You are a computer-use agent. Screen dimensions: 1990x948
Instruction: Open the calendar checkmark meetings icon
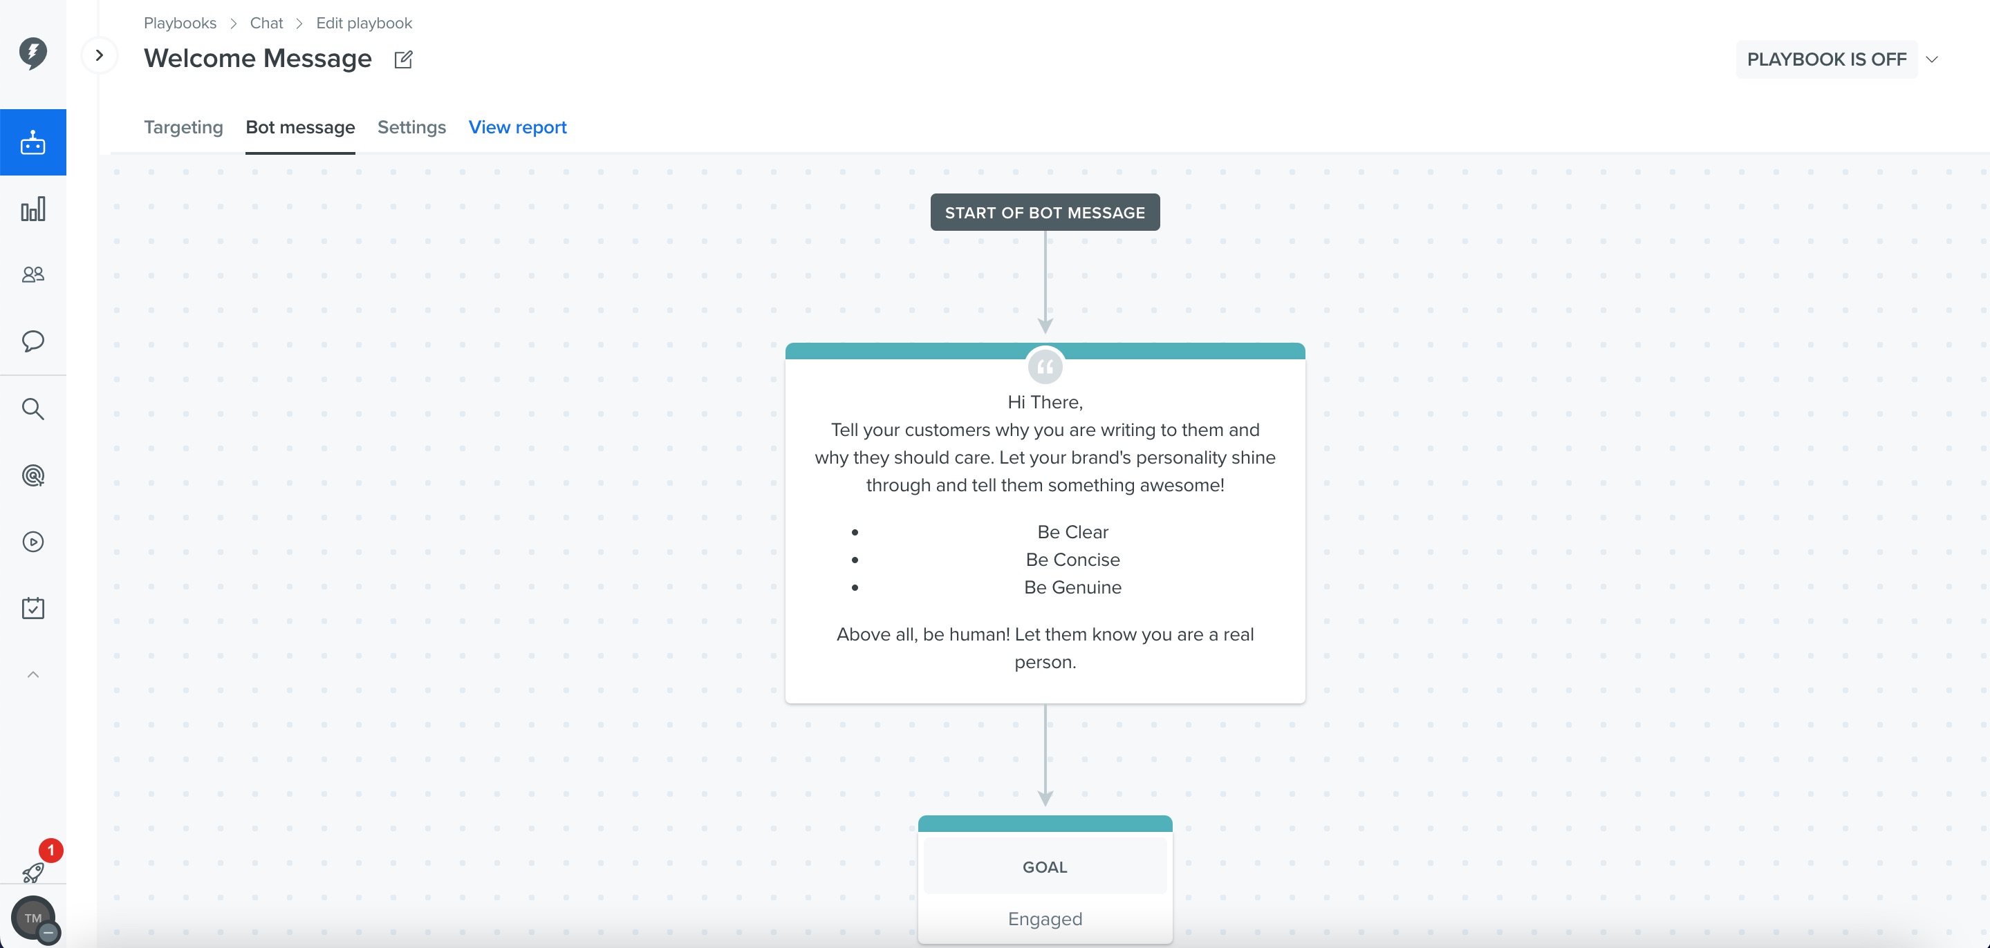pos(32,608)
